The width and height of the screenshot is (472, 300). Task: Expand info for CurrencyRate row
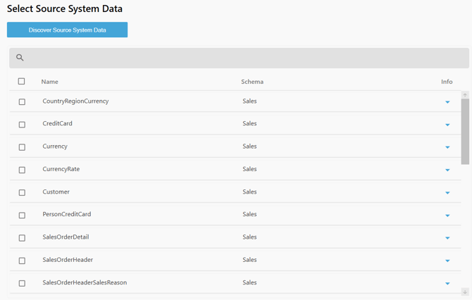pyautogui.click(x=447, y=170)
